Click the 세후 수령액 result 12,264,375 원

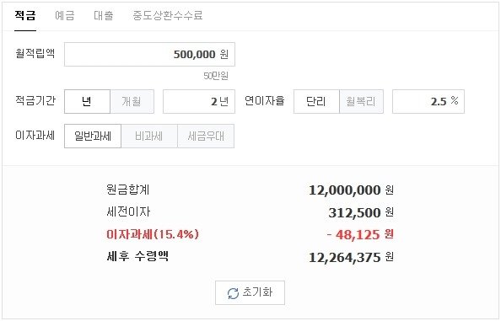351,257
